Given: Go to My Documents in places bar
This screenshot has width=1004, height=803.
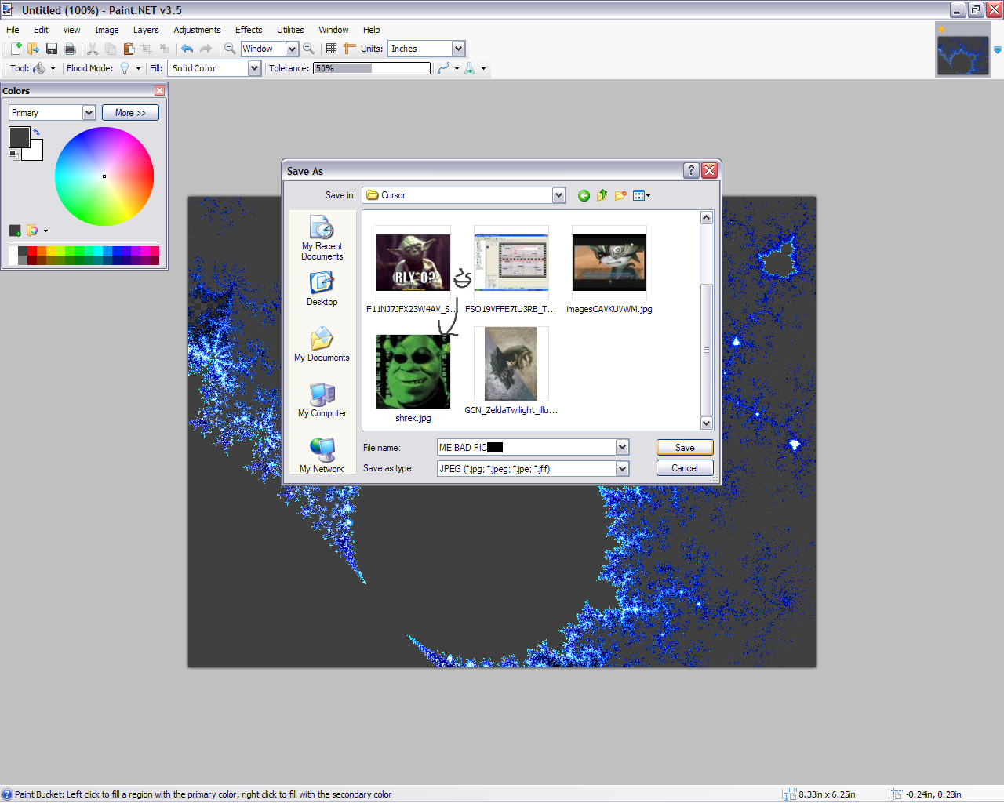Looking at the screenshot, I should tap(322, 344).
